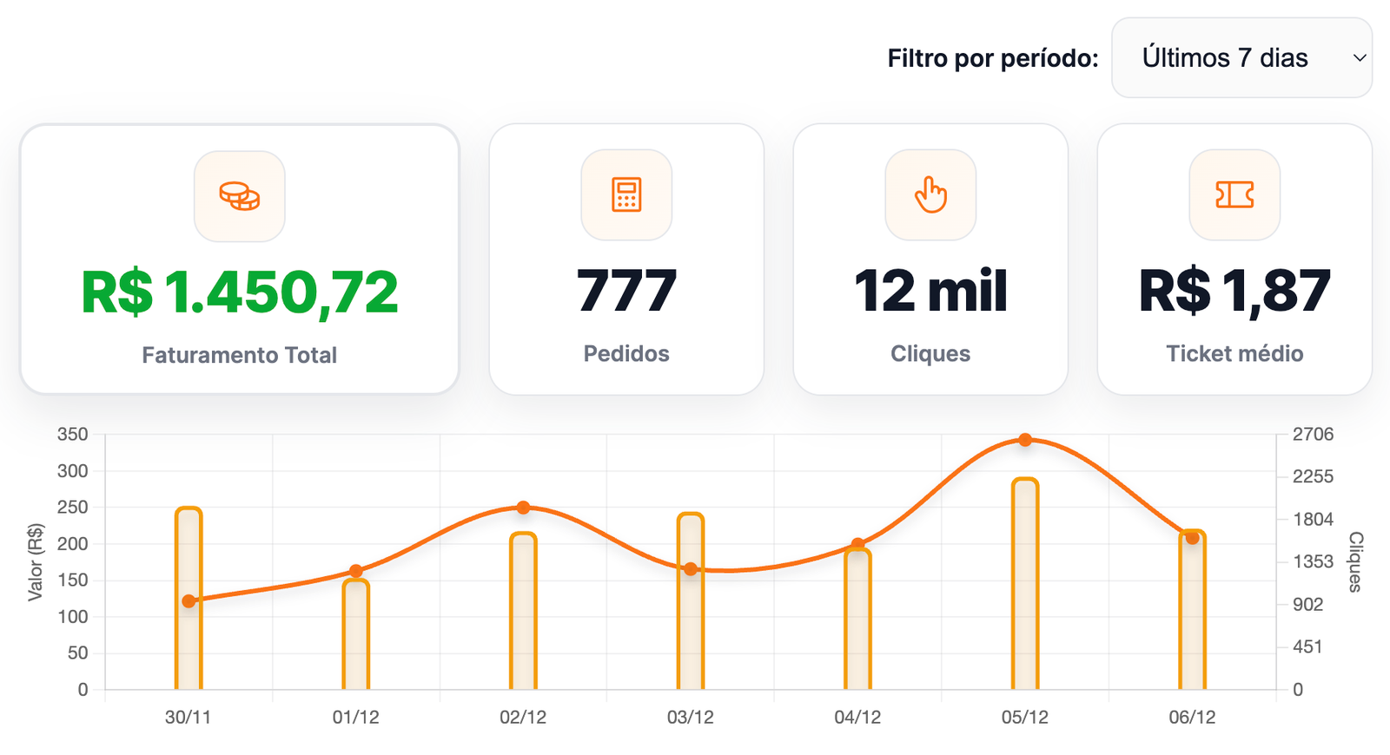Click the ticket icon above Ticket médio
The height and width of the screenshot is (755, 1390).
pos(1234,194)
